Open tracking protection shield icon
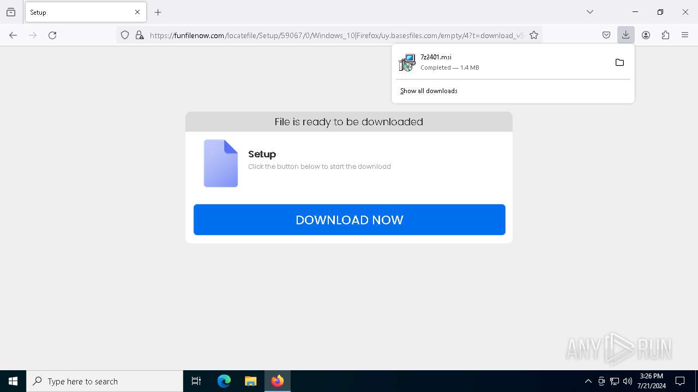Viewport: 698px width, 392px height. (x=125, y=35)
